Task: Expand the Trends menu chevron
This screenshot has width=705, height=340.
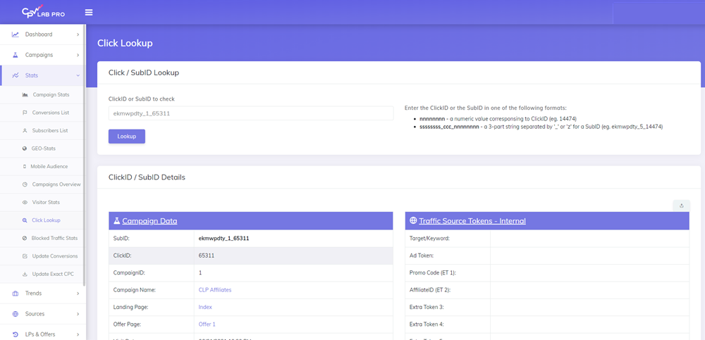Action: click(78, 294)
